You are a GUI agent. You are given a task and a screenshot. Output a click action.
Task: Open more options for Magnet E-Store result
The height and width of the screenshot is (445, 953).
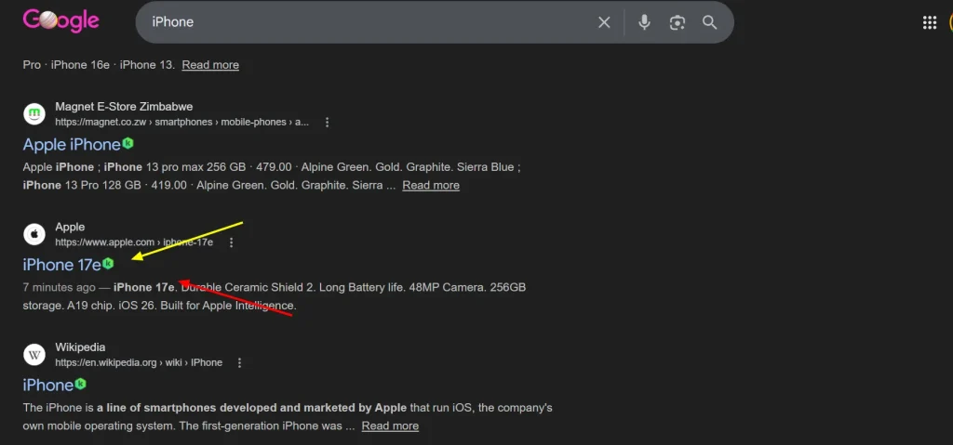tap(327, 123)
